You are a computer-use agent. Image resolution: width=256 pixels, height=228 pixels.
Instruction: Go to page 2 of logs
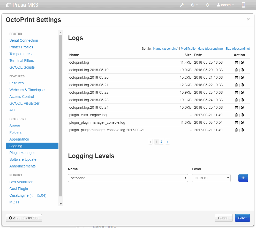pos(161,142)
